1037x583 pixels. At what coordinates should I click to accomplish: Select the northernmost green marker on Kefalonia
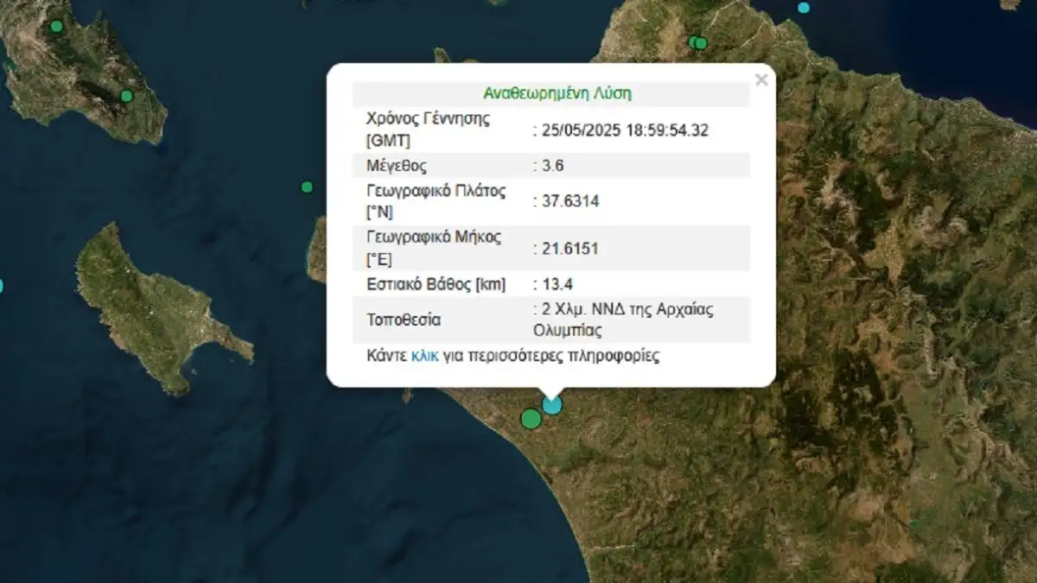pos(56,26)
